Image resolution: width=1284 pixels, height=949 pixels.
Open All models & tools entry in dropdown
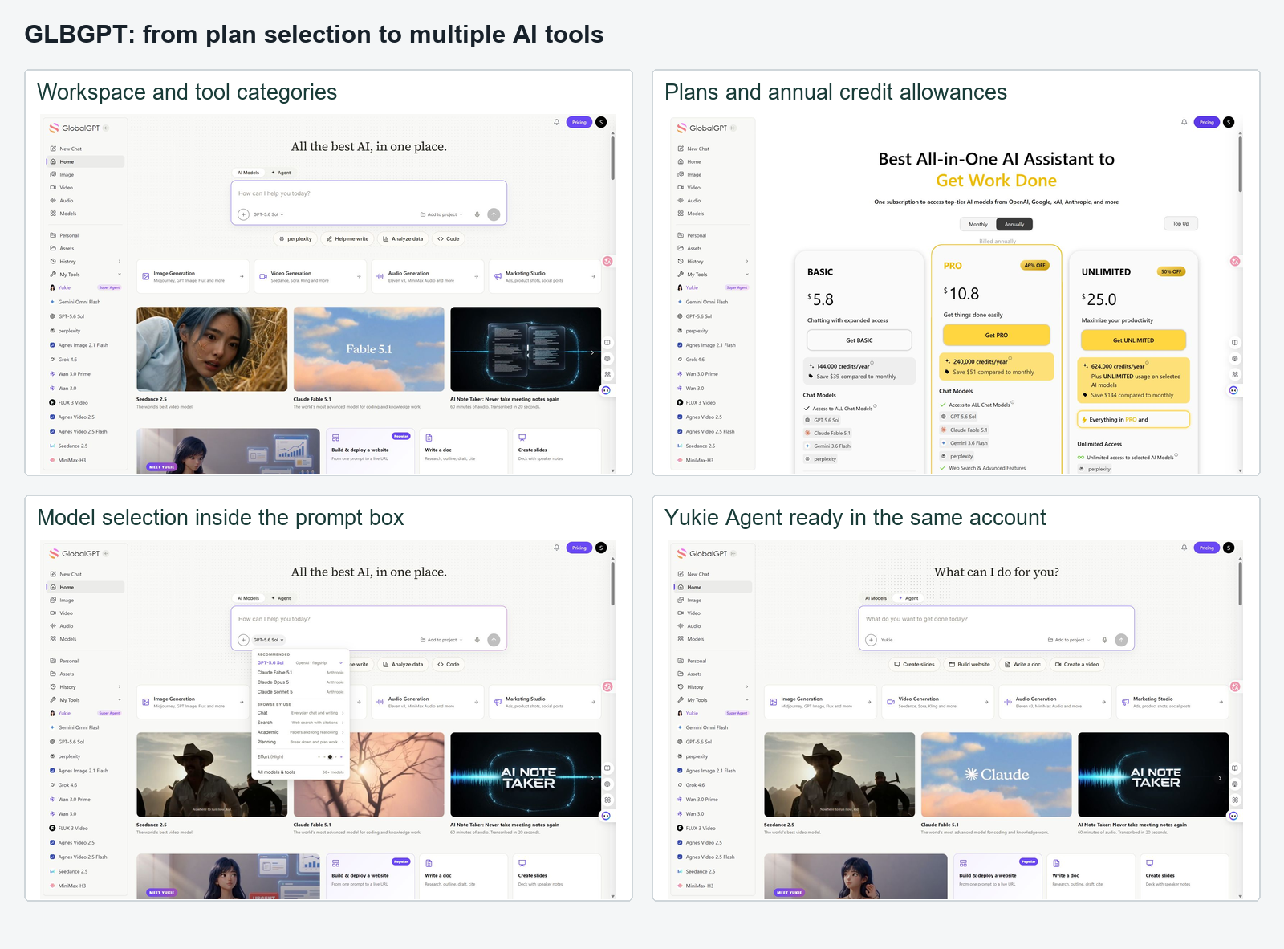[x=300, y=772]
